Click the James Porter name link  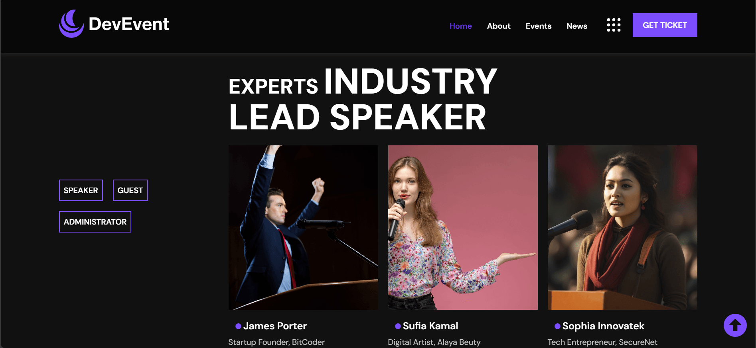click(275, 326)
